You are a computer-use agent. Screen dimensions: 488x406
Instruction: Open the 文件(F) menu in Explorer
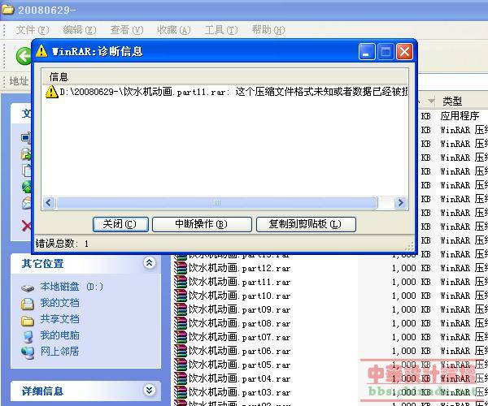[33, 30]
